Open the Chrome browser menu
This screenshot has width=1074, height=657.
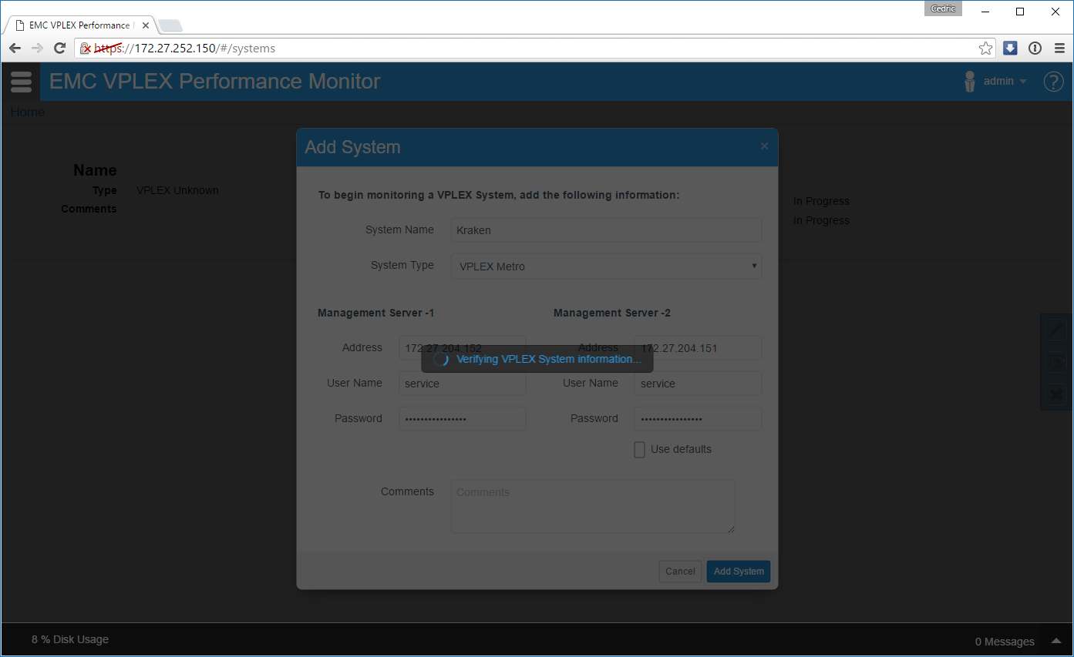coord(1059,49)
